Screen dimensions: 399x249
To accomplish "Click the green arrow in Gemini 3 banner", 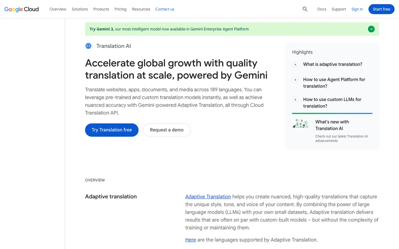I will [371, 29].
